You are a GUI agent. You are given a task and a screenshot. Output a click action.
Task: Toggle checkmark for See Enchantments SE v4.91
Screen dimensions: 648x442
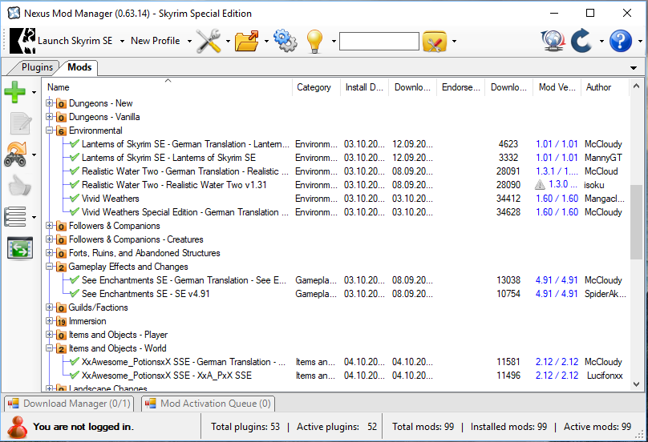pos(75,294)
